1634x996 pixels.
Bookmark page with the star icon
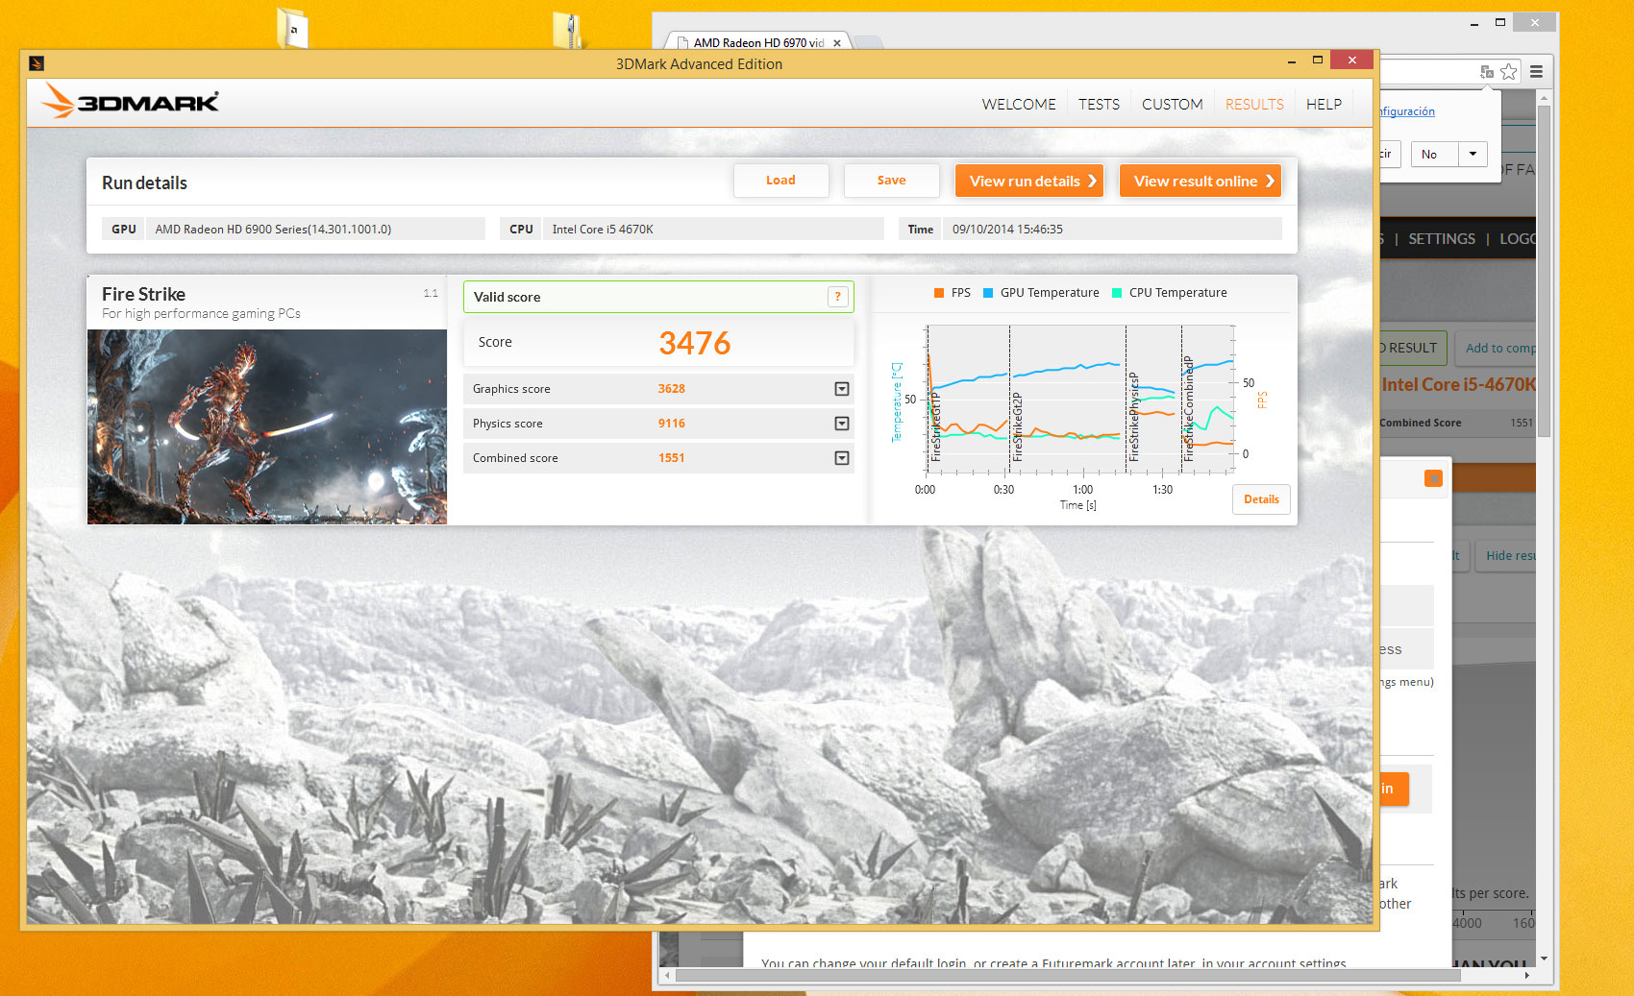point(1508,72)
